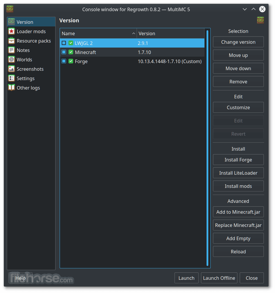
Task: Minimize the window with down chevron
Action: tap(244, 9)
